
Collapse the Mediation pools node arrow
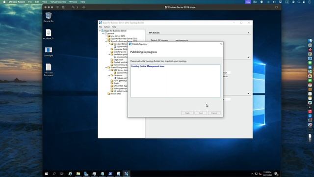pyautogui.click(x=109, y=55)
